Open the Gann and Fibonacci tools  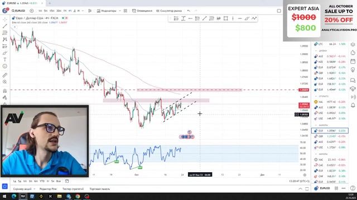[5, 33]
